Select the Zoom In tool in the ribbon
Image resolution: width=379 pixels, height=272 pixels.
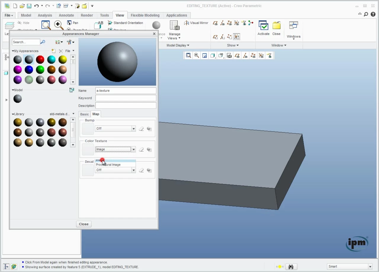(x=59, y=25)
